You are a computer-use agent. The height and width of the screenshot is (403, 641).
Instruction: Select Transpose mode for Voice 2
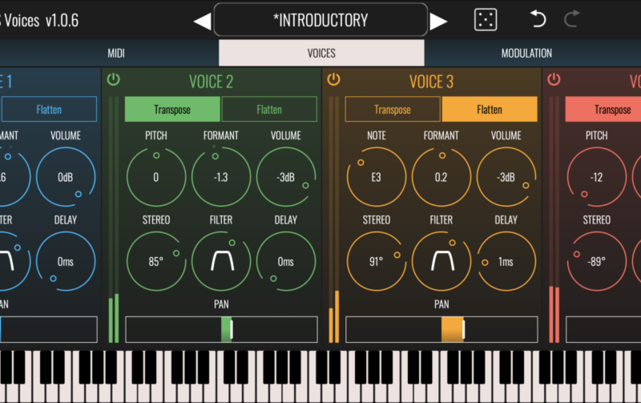(x=172, y=110)
